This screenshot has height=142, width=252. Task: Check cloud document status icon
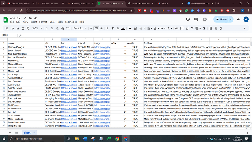point(36,18)
